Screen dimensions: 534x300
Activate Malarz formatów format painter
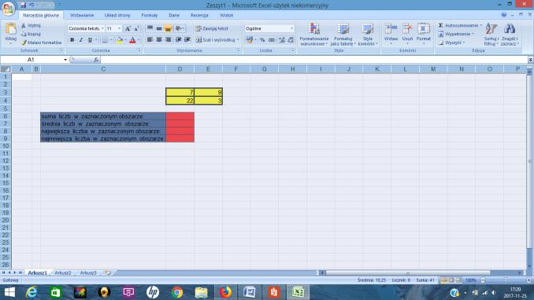42,43
